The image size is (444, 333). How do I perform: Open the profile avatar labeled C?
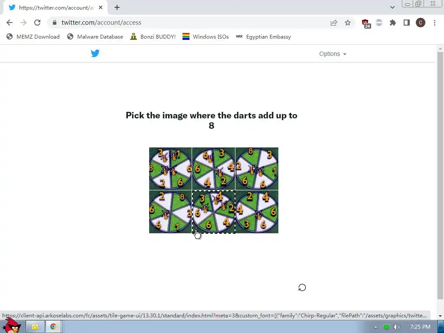(x=421, y=23)
